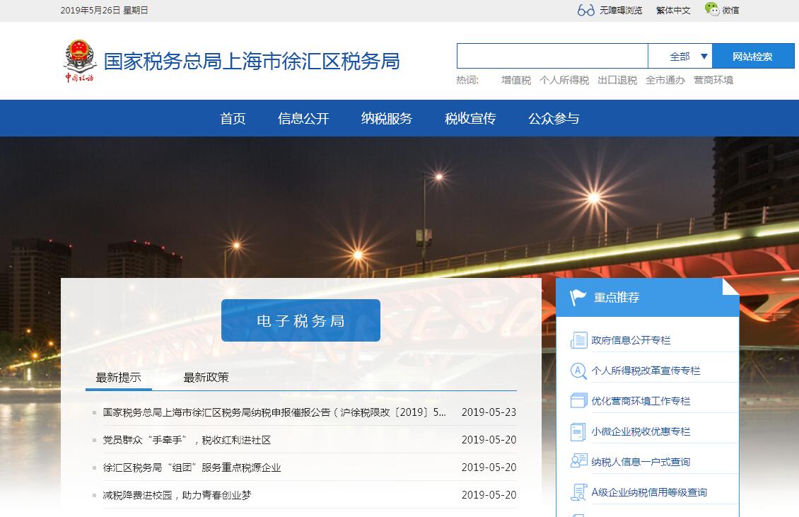799x517 pixels.
Task: Click the 个人所得税改革宣传专栏 icon
Action: (x=579, y=371)
